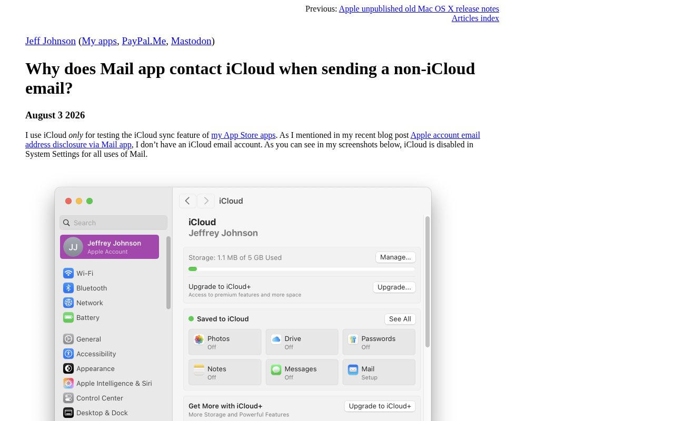Go to the Articles index link
This screenshot has height=421, width=674.
[x=475, y=18]
